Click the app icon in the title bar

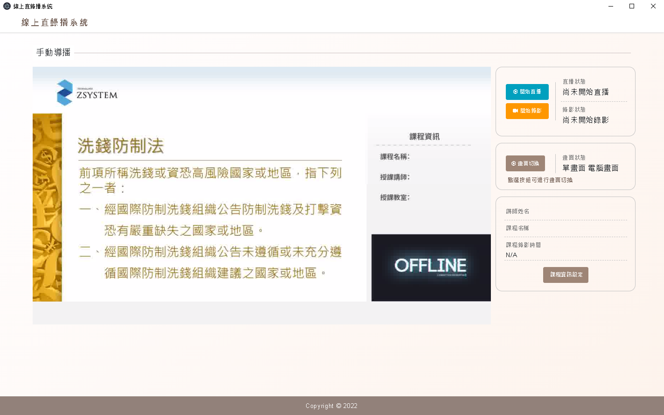pyautogui.click(x=7, y=6)
